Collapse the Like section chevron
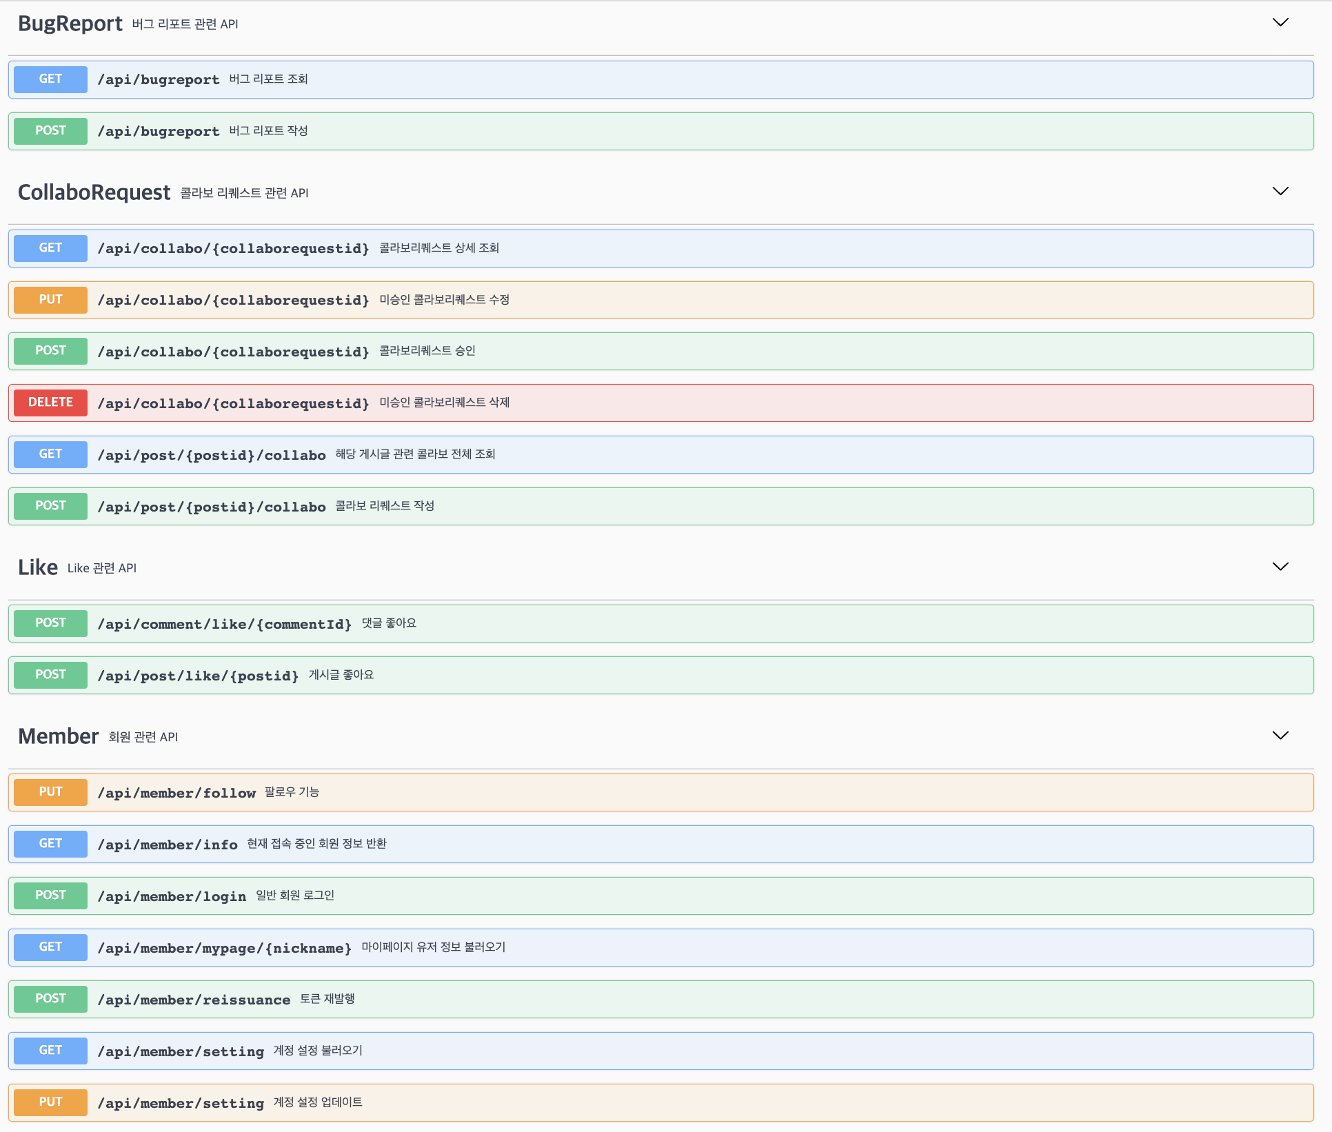Viewport: 1332px width, 1132px height. point(1280,567)
